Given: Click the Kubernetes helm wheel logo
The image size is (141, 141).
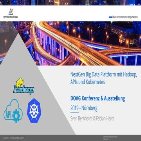Looking at the screenshot, I should (x=34, y=110).
